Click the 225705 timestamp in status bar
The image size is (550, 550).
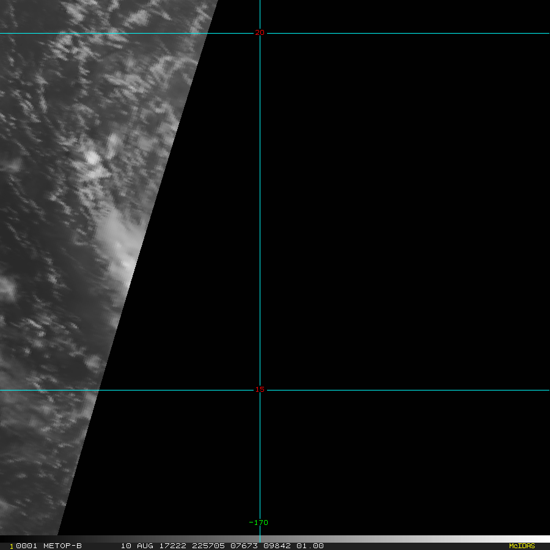pos(208,546)
